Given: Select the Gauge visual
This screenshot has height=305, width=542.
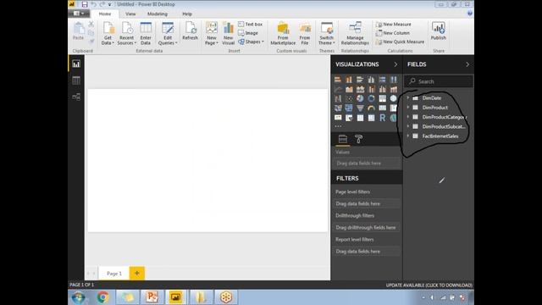Looking at the screenshot, I should coord(371,108).
